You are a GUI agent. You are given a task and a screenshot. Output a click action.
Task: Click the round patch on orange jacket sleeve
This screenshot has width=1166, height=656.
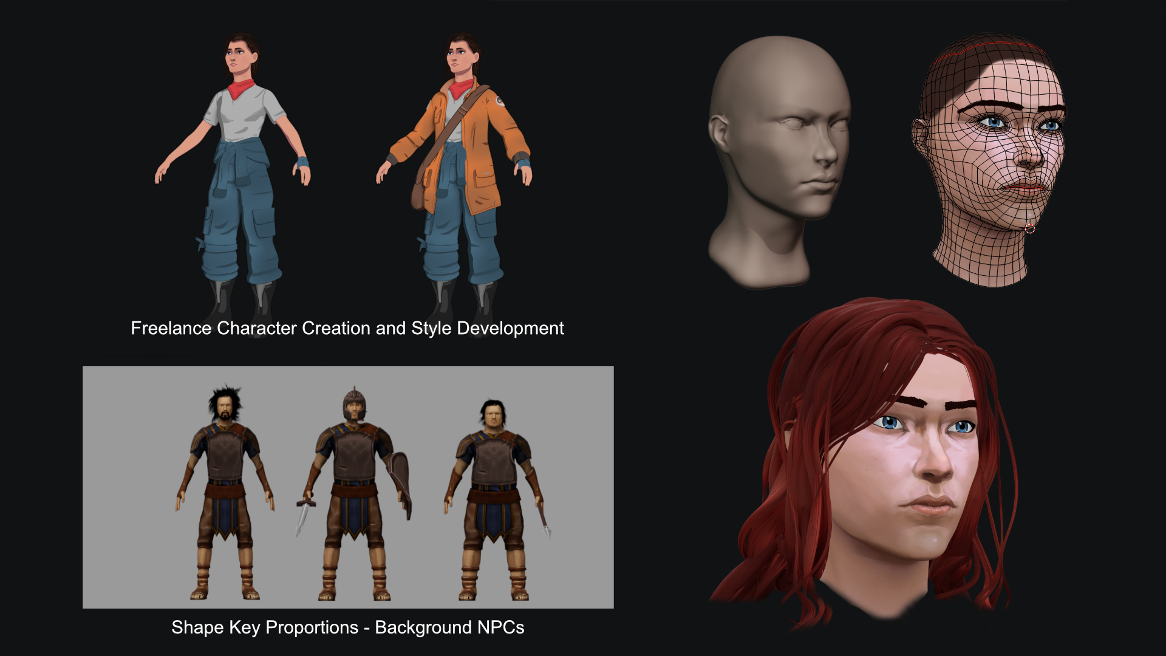tap(500, 101)
